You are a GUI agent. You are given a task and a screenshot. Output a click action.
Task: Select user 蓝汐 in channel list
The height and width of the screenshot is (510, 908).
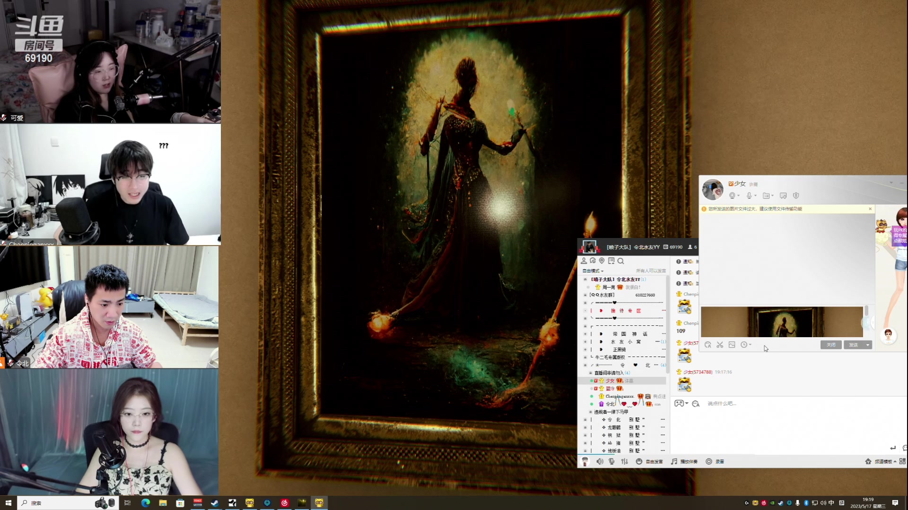[x=622, y=389]
